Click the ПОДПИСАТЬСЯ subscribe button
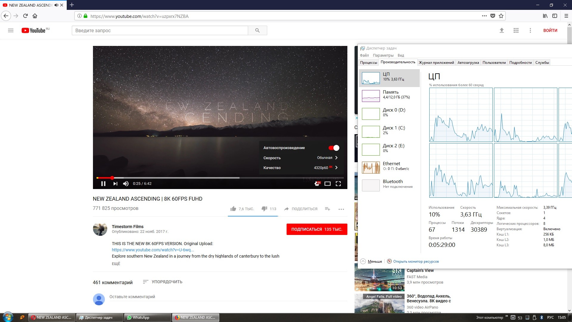Screen dimensions: 572x322 pyautogui.click(x=317, y=229)
